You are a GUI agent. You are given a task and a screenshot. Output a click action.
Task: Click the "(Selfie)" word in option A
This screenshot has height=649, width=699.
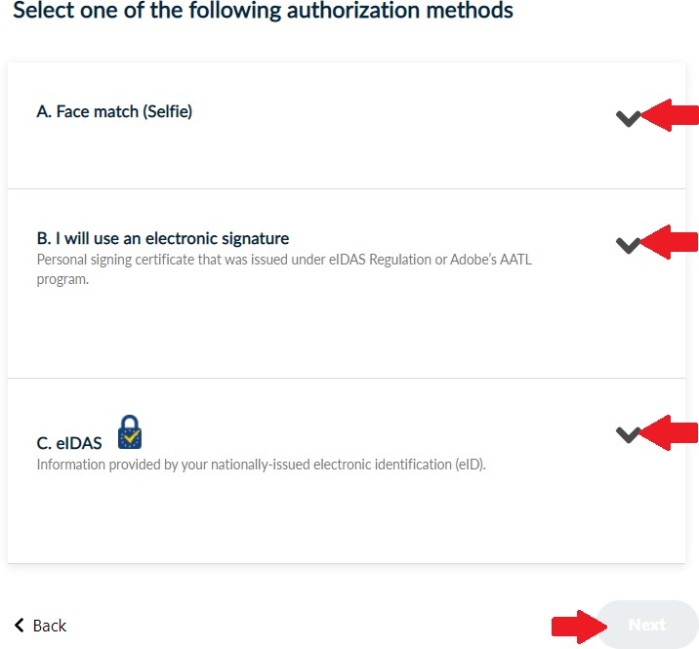[167, 112]
